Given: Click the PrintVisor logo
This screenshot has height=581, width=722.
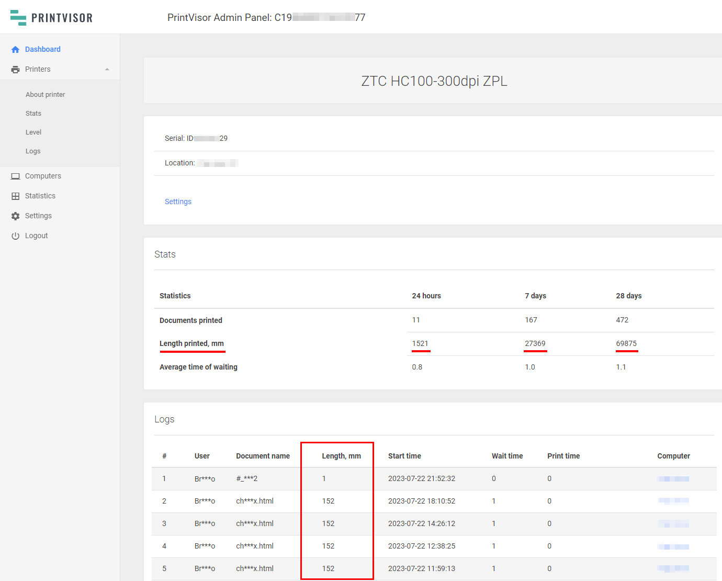Looking at the screenshot, I should click(x=51, y=18).
